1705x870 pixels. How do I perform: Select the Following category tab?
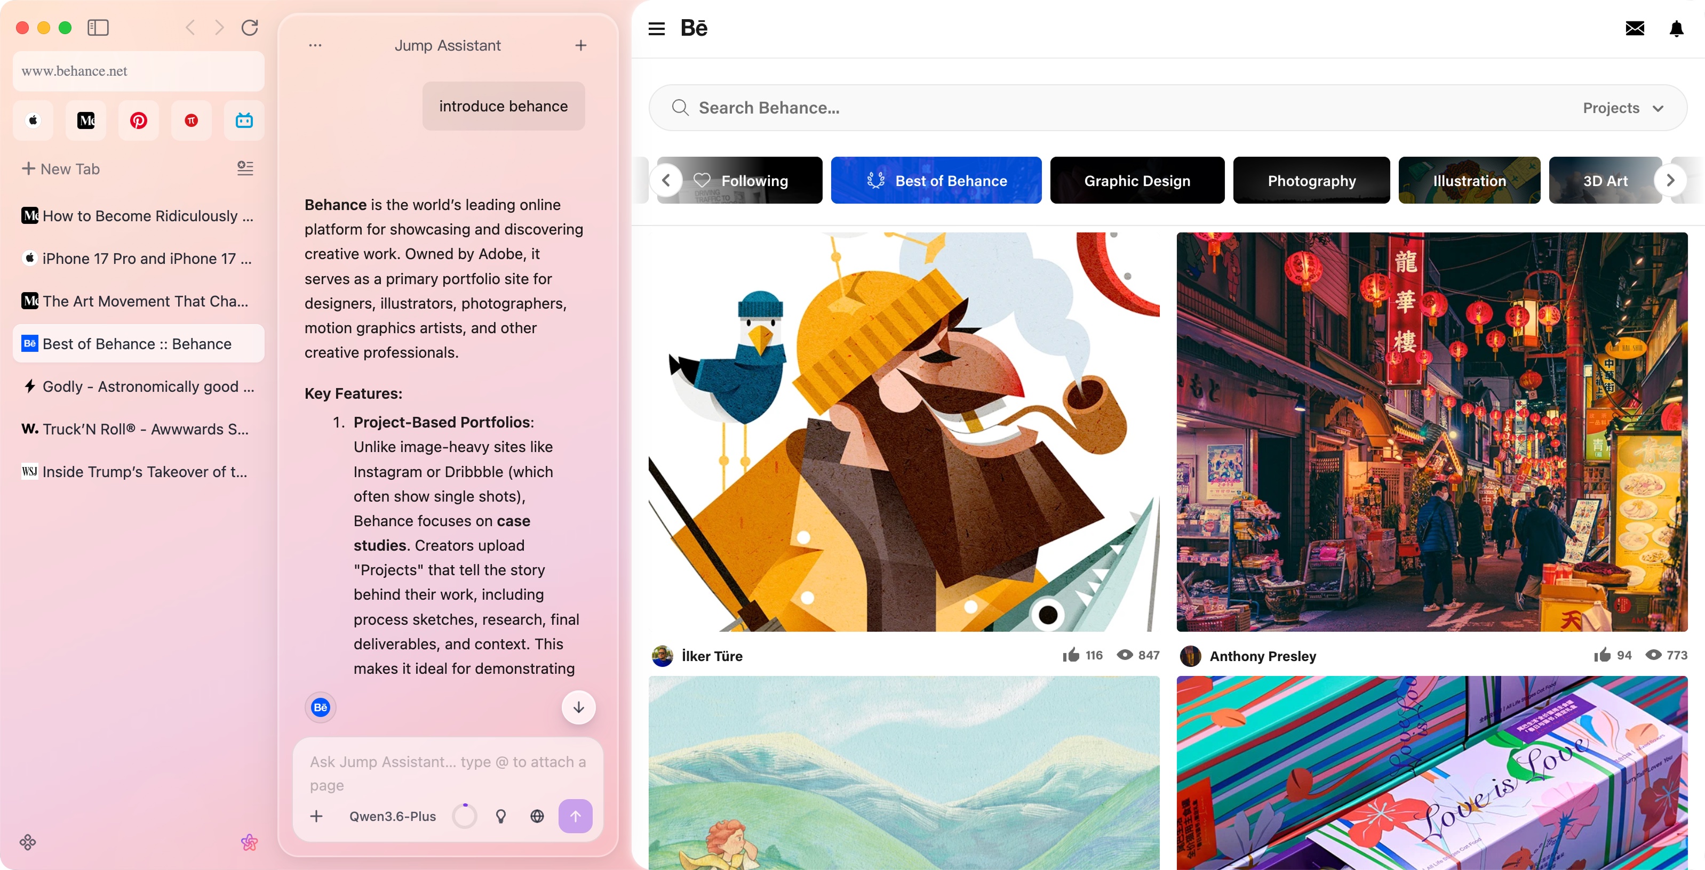740,180
